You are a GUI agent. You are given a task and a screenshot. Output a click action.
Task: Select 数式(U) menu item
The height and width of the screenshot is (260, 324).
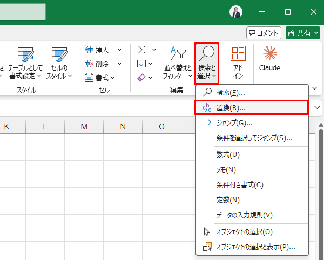click(252, 155)
